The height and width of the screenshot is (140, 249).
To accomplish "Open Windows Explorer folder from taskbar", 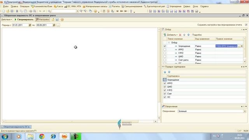I will click(30, 136).
